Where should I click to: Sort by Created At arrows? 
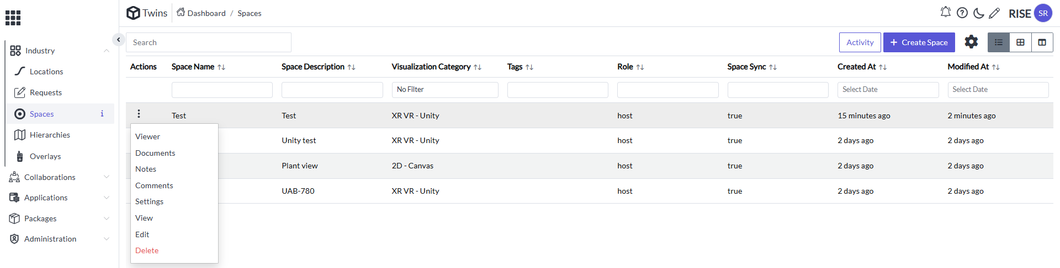(x=883, y=67)
